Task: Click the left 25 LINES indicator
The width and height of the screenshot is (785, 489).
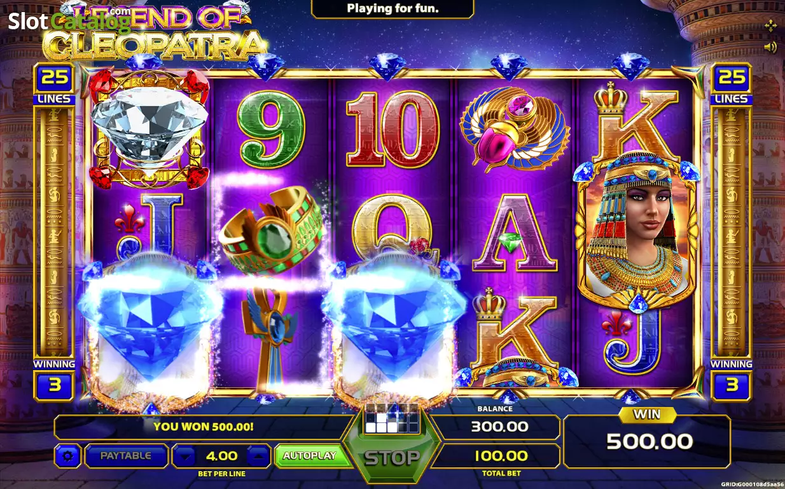Action: point(54,84)
